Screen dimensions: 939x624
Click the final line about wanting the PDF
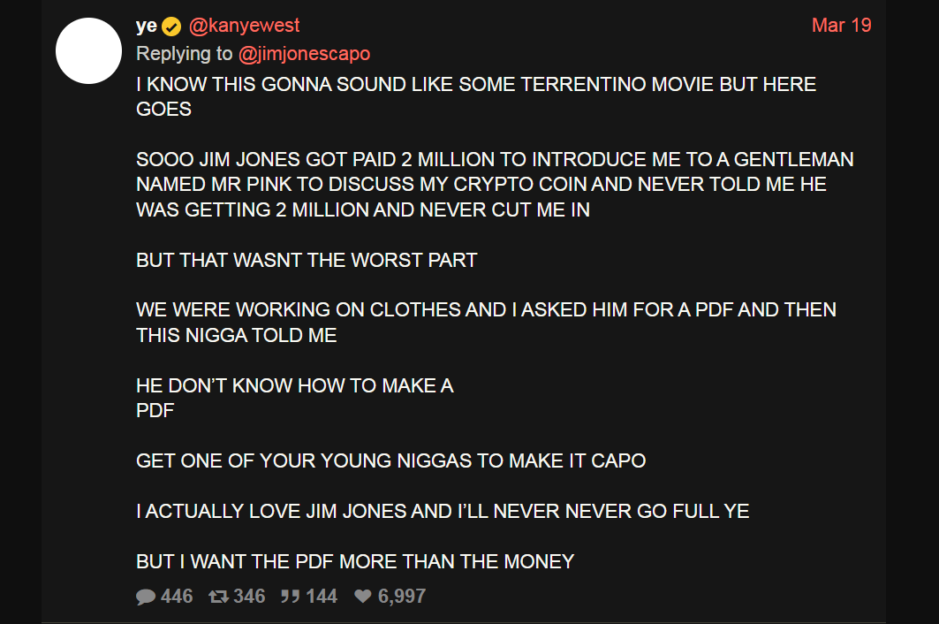click(355, 561)
